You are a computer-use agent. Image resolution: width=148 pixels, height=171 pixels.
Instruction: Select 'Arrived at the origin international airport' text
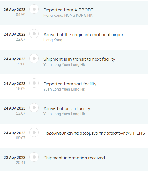coord(84,35)
